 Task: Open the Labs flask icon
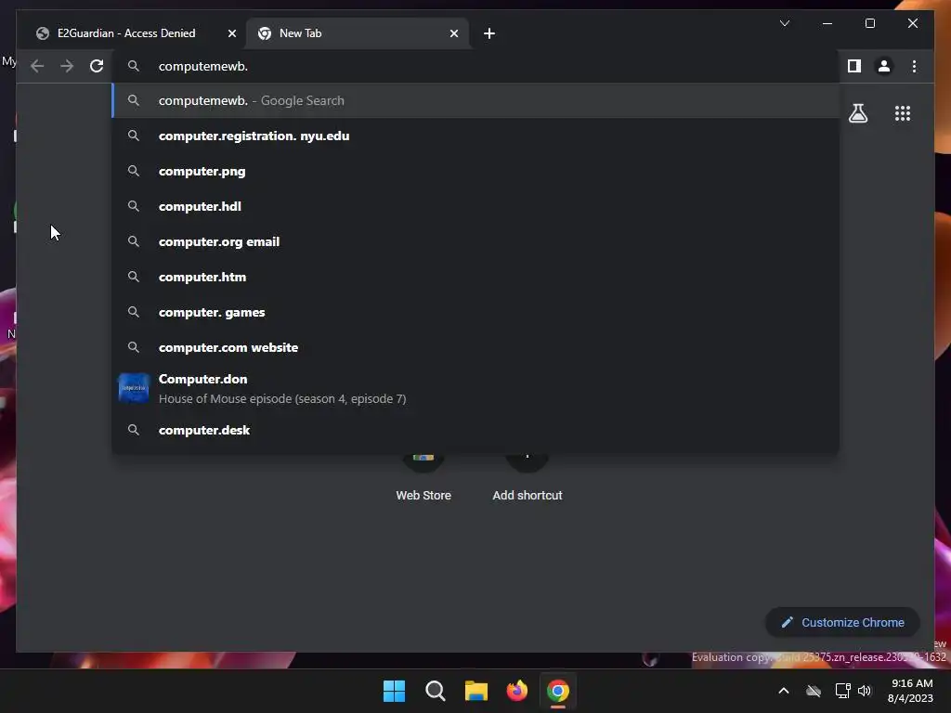pos(857,113)
